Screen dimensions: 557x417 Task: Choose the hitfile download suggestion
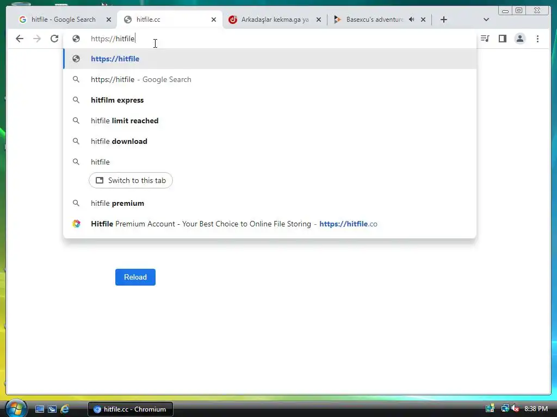pyautogui.click(x=270, y=141)
